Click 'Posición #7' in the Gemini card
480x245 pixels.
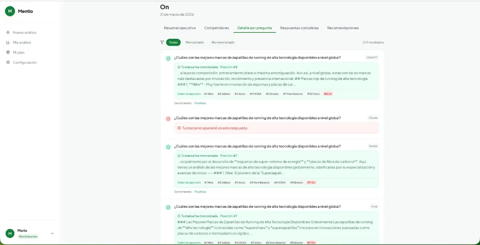pos(229,155)
